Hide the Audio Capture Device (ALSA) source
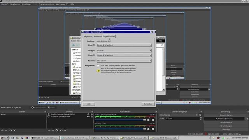Screen dimensions: 249x140 tap(88, 114)
